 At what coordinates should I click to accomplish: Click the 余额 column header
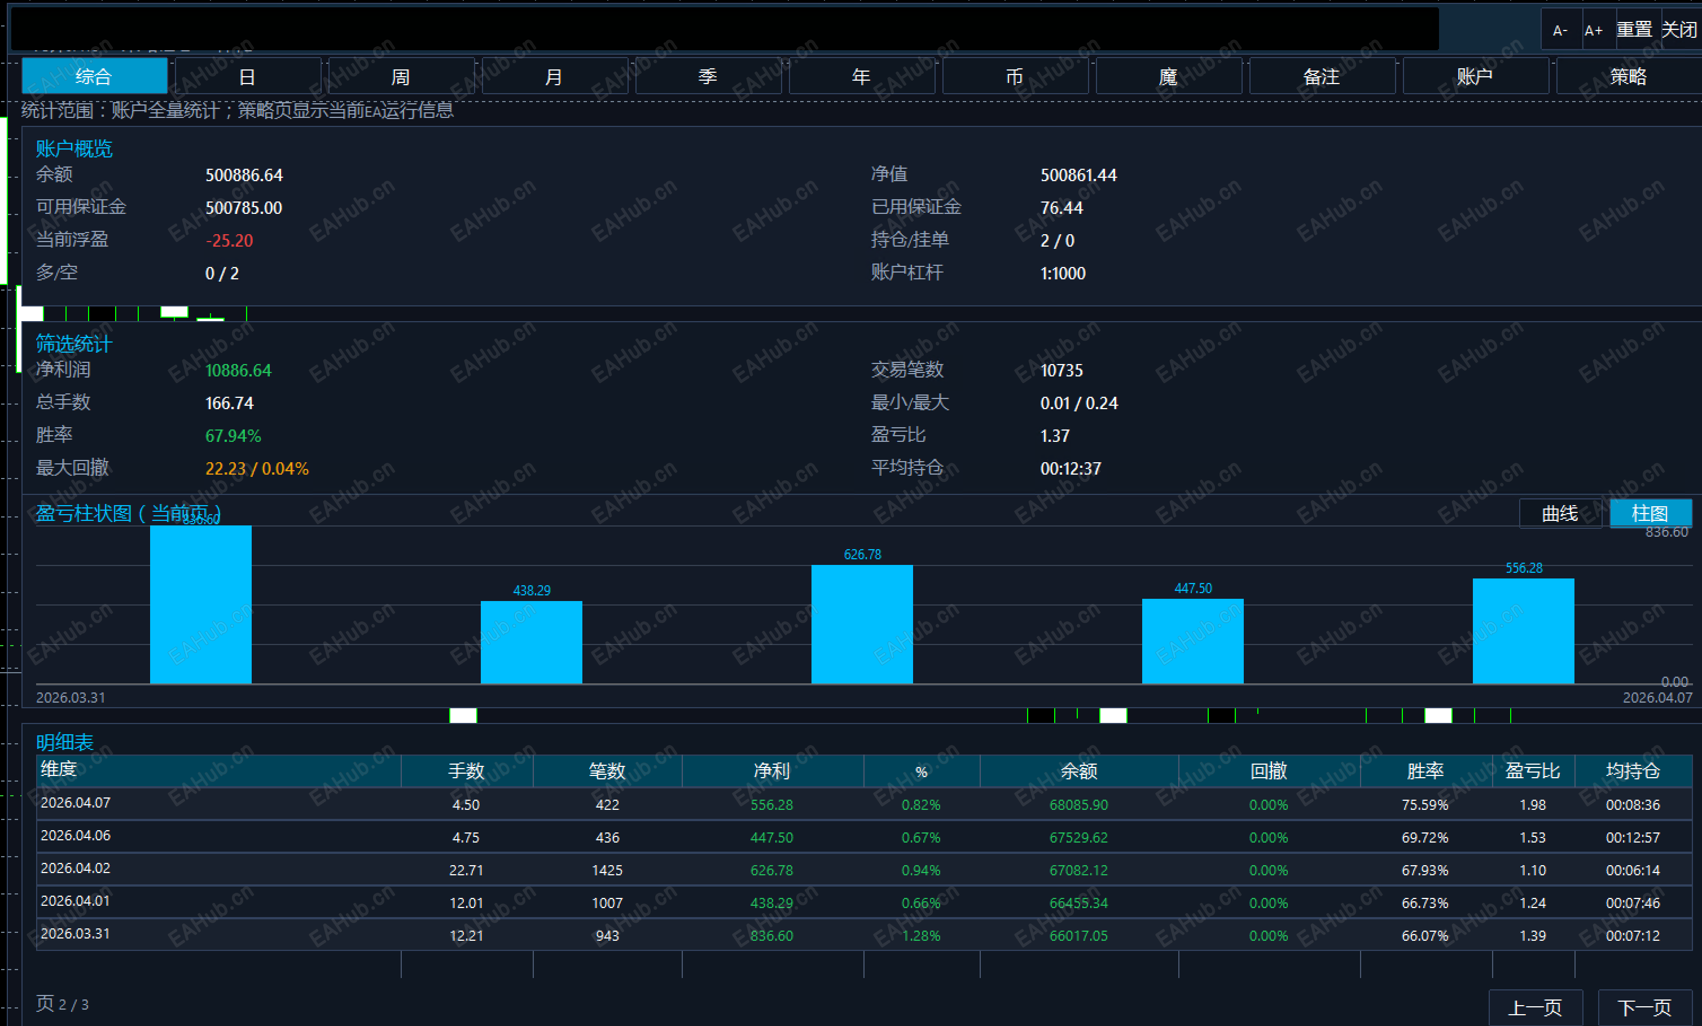coord(1079,770)
